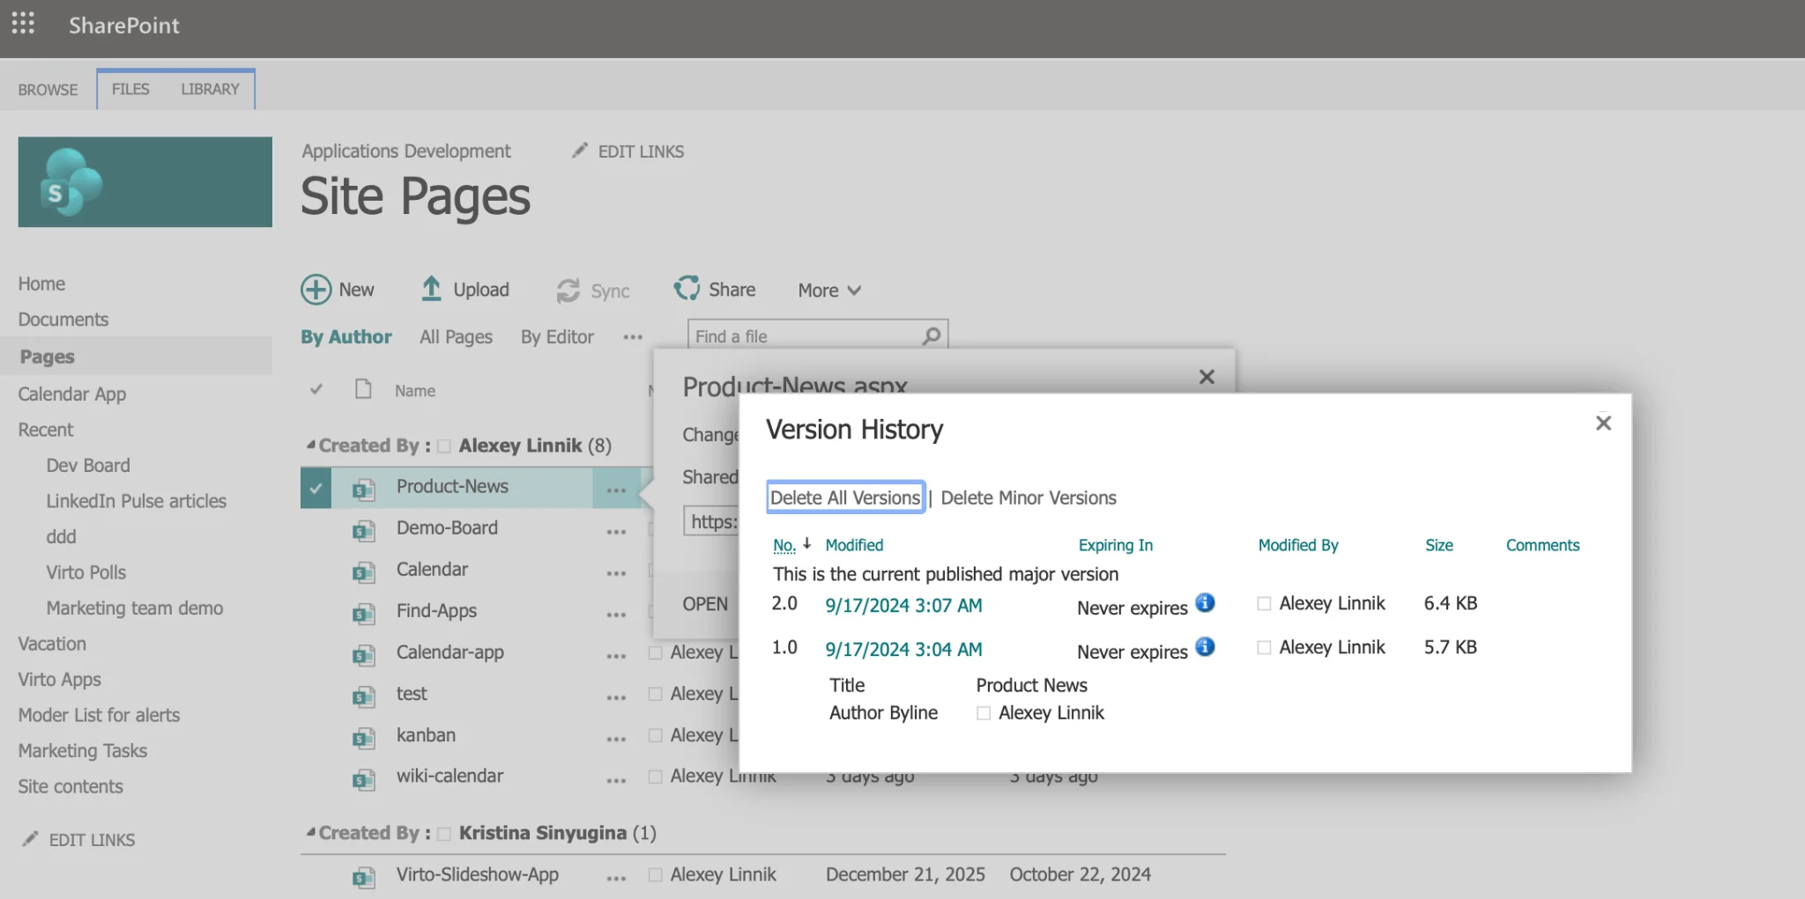
Task: Switch to the BROWSE ribbon tab
Action: click(x=48, y=90)
